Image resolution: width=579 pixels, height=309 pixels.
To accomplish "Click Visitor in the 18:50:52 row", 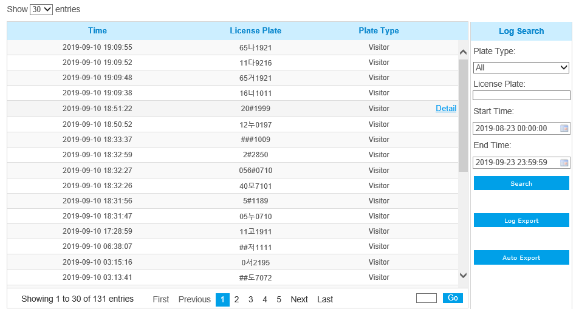I will (379, 124).
